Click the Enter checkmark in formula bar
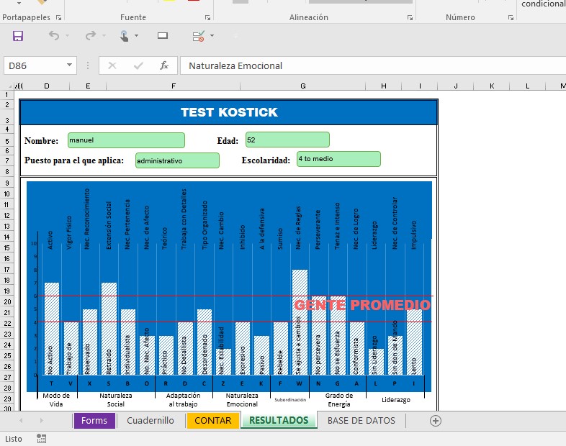 (138, 65)
